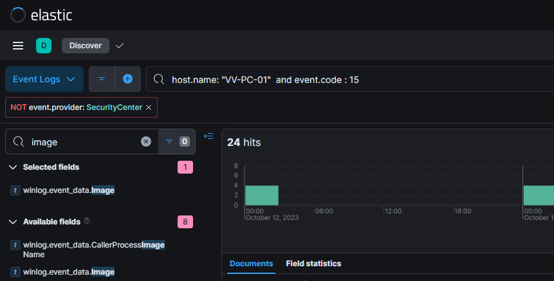Open the Event Logs data view dropdown
This screenshot has height=281, width=554.
pos(44,80)
